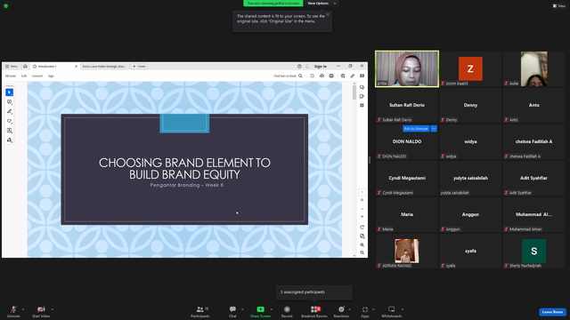Viewport: 570px width, 320px height.
Task: Expand audio options arrow beside Unmute
Action: click(x=23, y=309)
